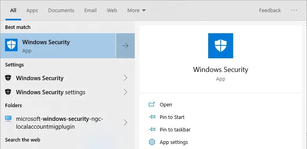The width and height of the screenshot is (307, 149).
Task: Click Open in the app actions
Action: [x=166, y=105]
